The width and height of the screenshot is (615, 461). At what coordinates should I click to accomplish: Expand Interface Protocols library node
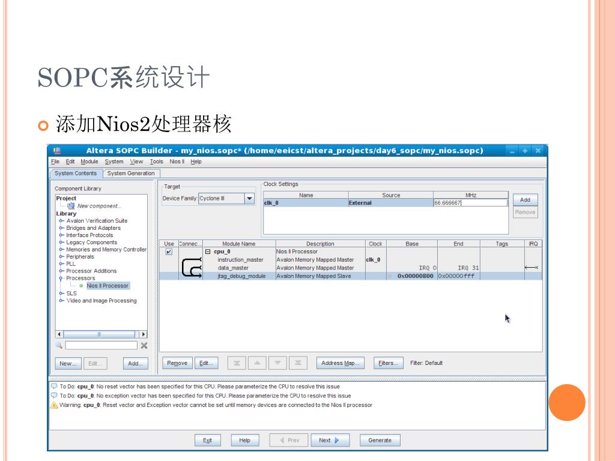(61, 235)
